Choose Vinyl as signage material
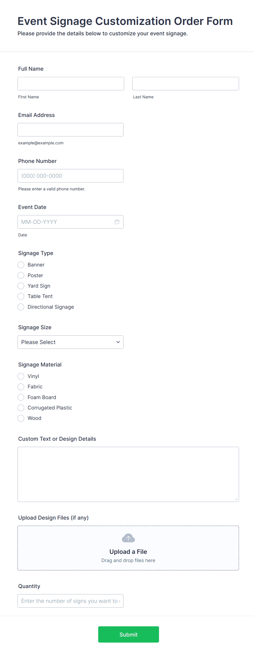 [x=21, y=376]
